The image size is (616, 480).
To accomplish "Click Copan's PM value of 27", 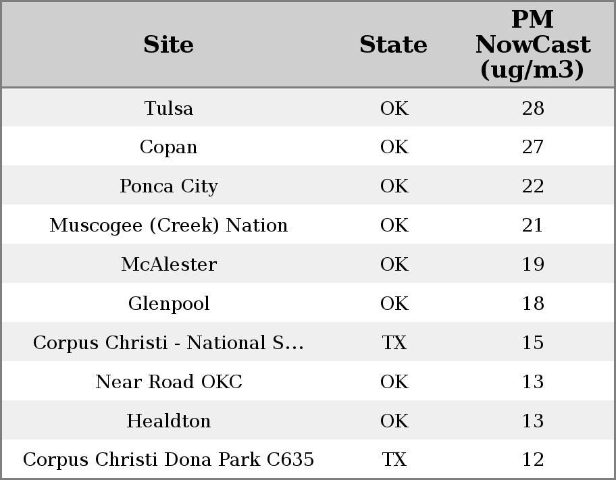I will (532, 147).
